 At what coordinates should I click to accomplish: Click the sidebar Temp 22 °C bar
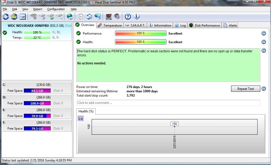tap(37, 38)
